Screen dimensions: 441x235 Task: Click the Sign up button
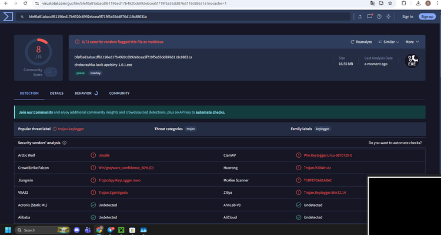coord(427,16)
